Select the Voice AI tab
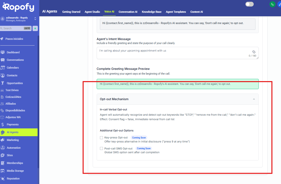Viewport: 281px width, 184px height. point(109,12)
